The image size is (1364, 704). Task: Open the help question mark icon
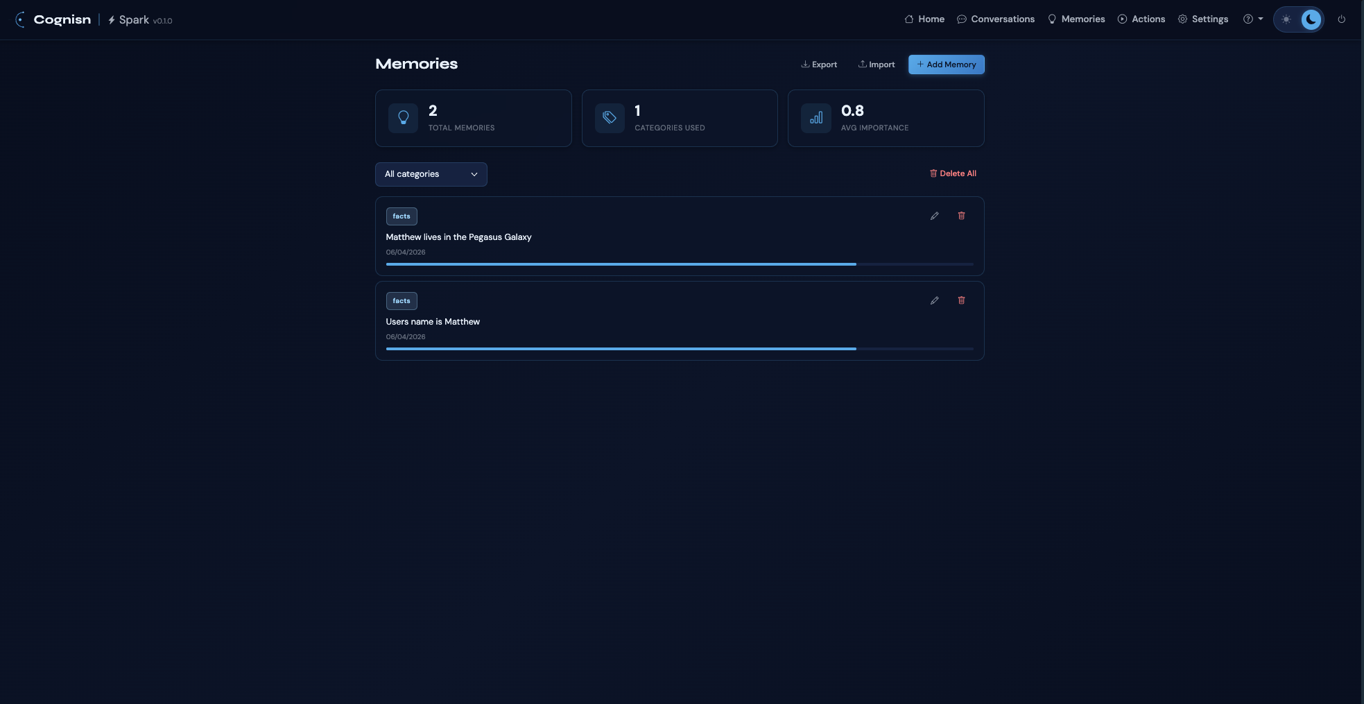pyautogui.click(x=1249, y=19)
